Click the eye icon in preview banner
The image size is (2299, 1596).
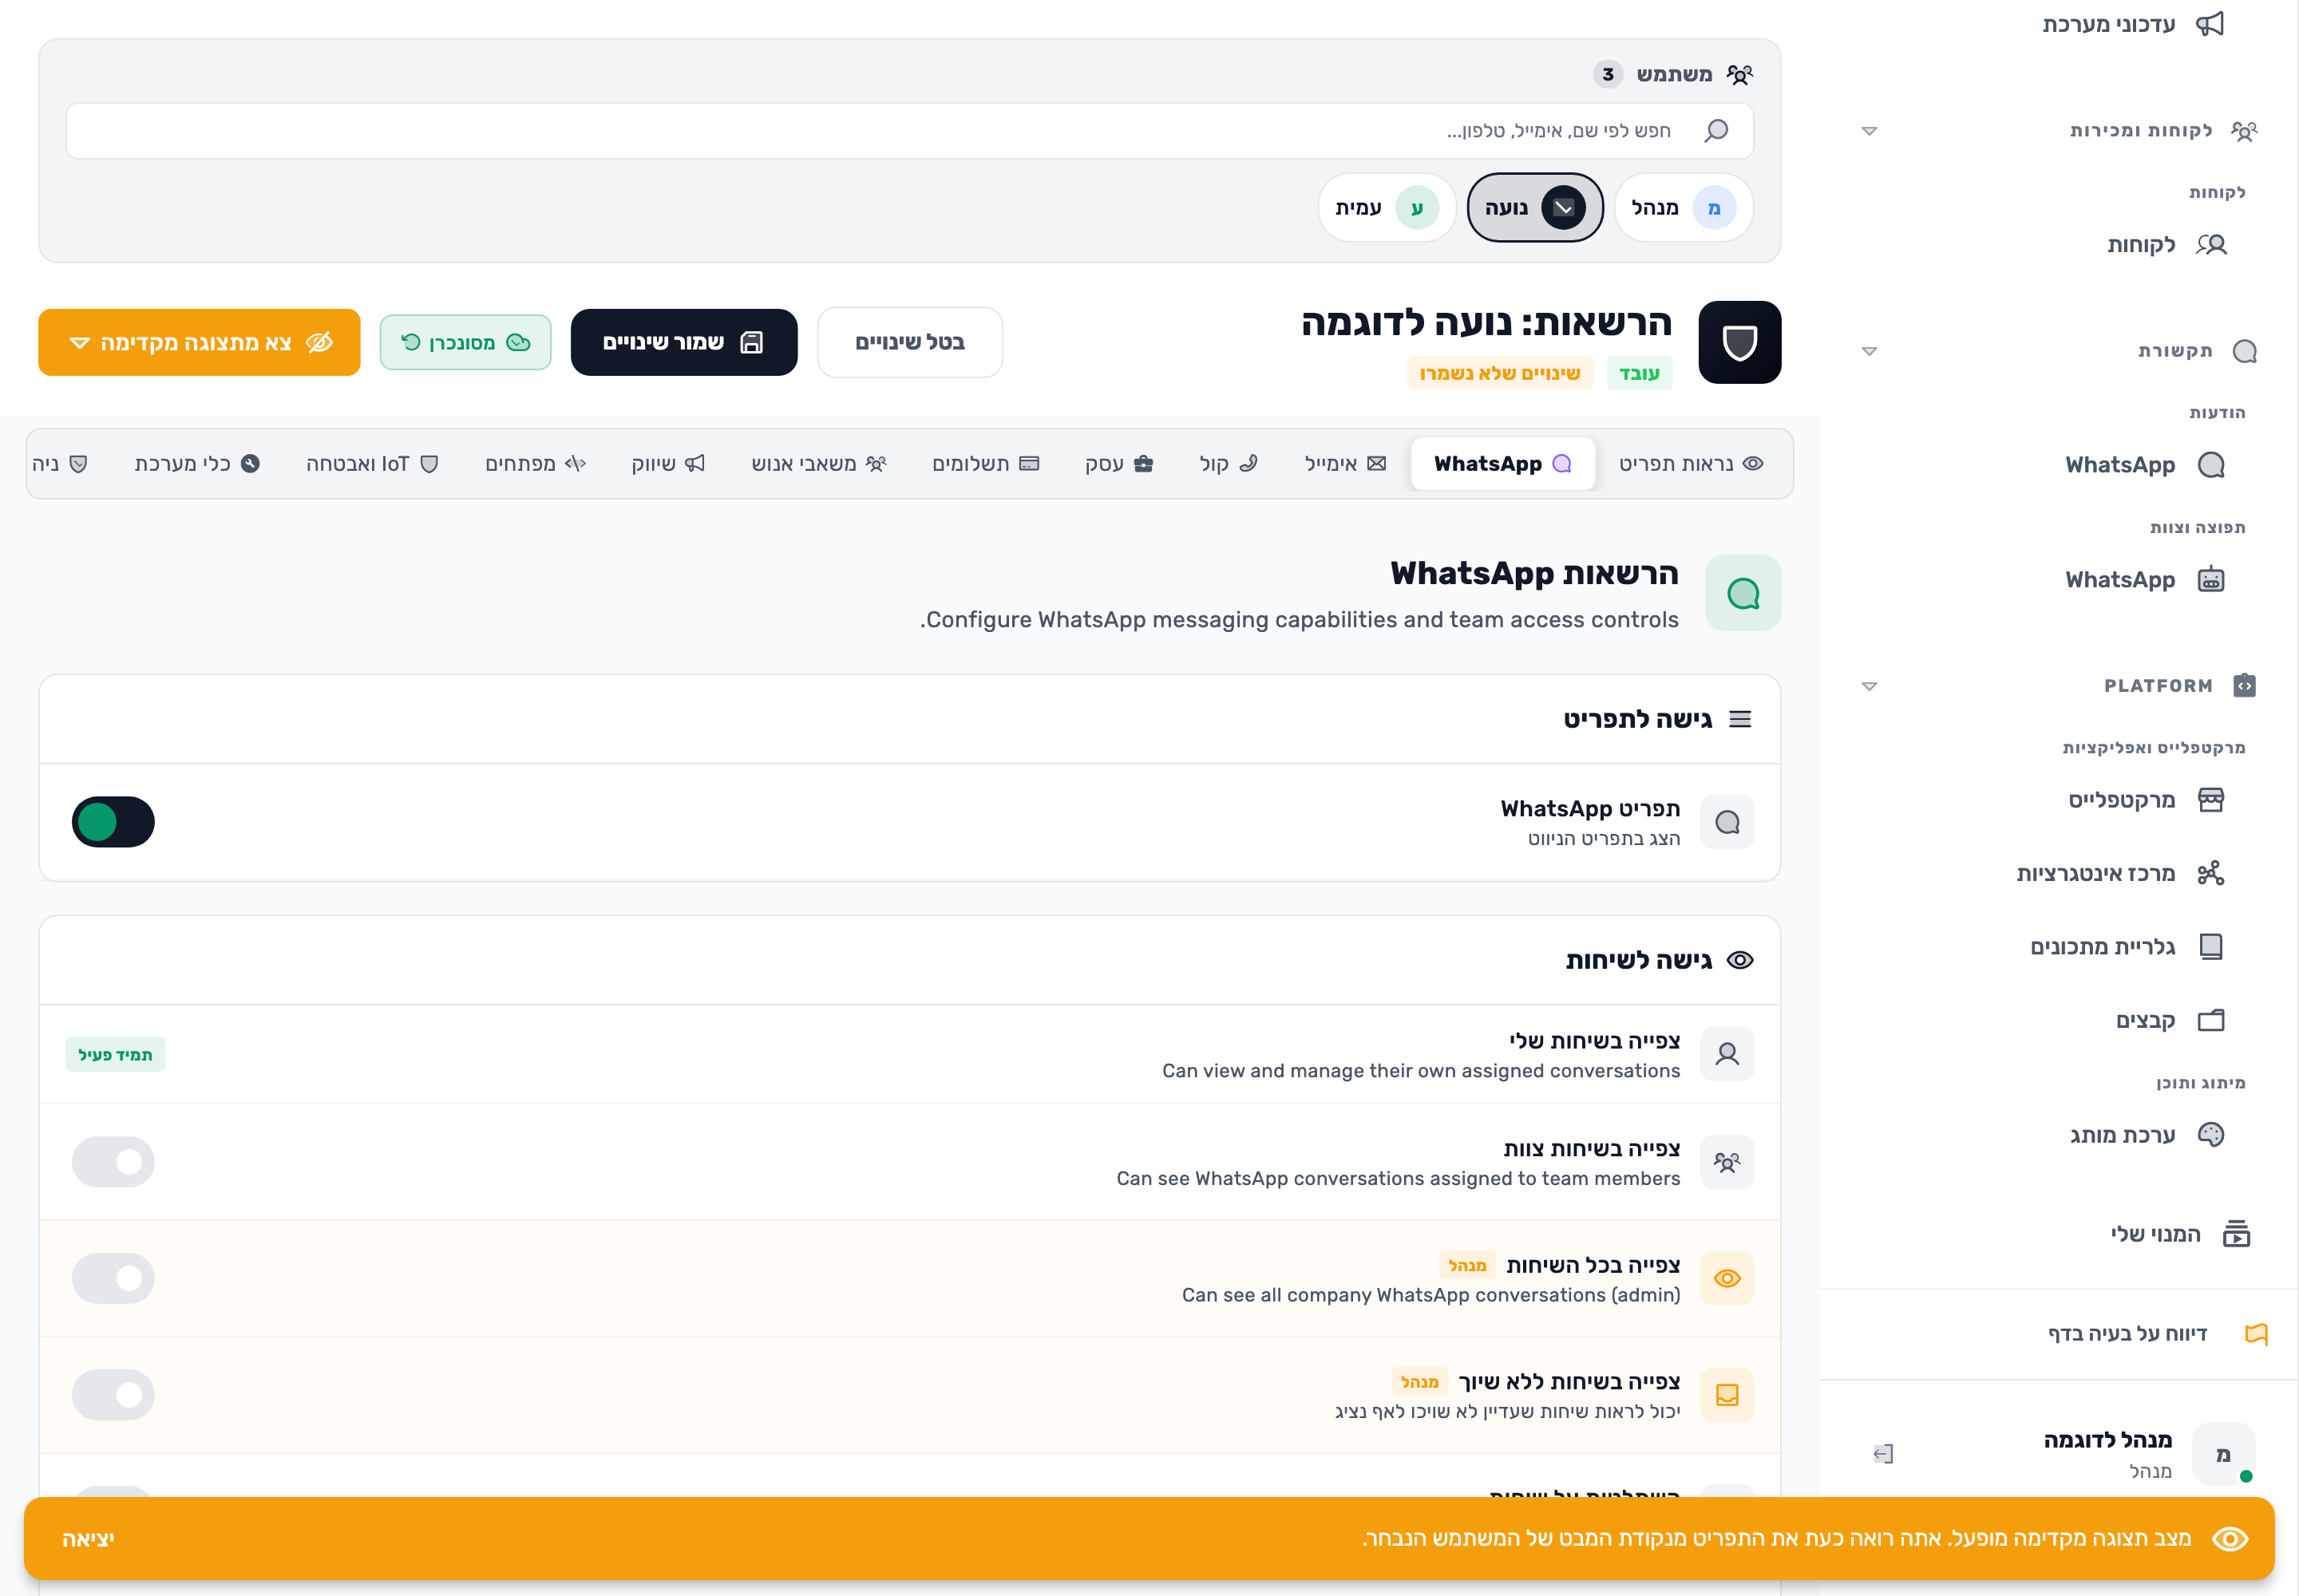2230,1539
